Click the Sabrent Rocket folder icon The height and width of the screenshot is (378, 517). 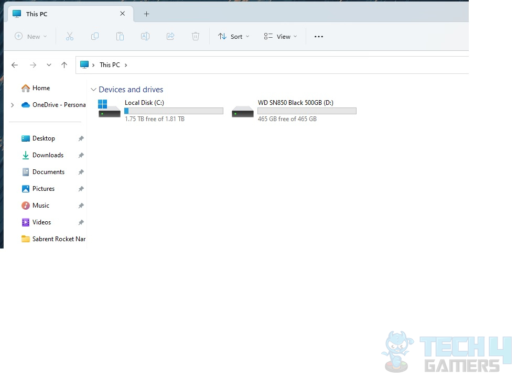point(25,239)
